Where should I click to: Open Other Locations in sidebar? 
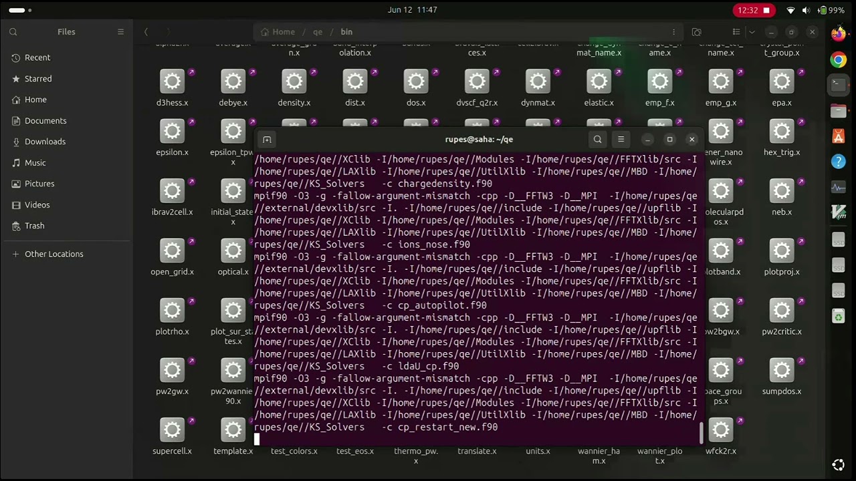coord(66,254)
